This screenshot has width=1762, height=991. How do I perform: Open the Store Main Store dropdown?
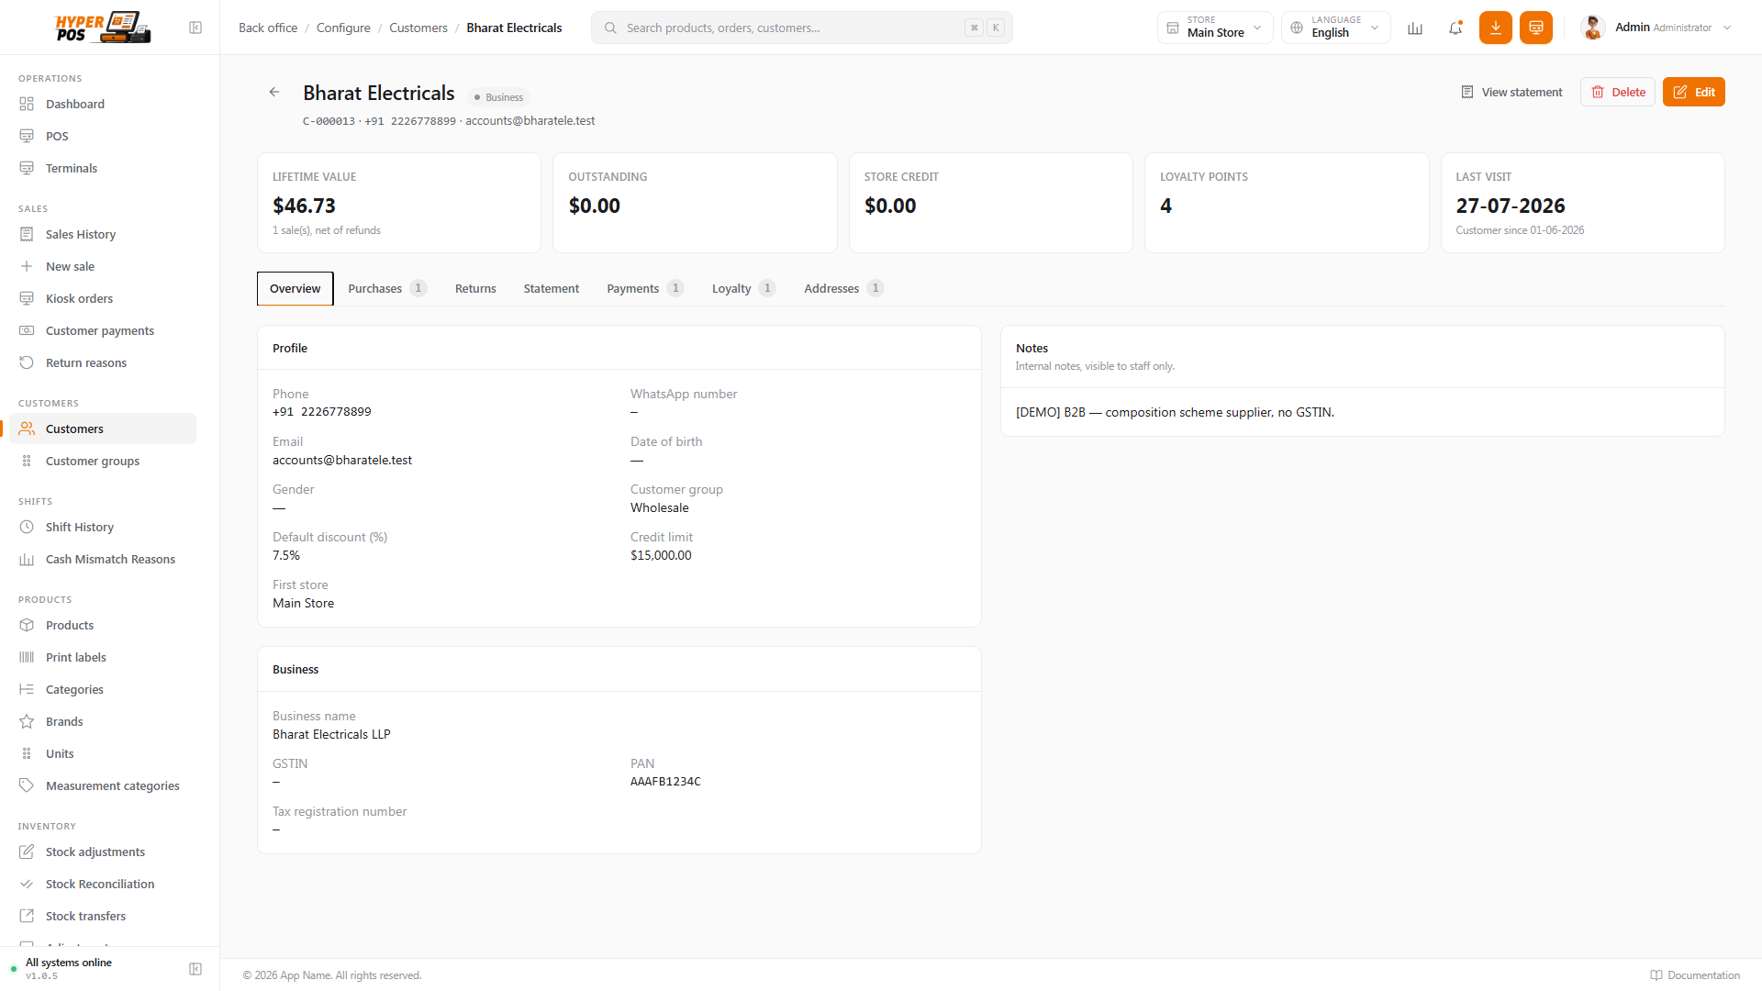point(1215,28)
